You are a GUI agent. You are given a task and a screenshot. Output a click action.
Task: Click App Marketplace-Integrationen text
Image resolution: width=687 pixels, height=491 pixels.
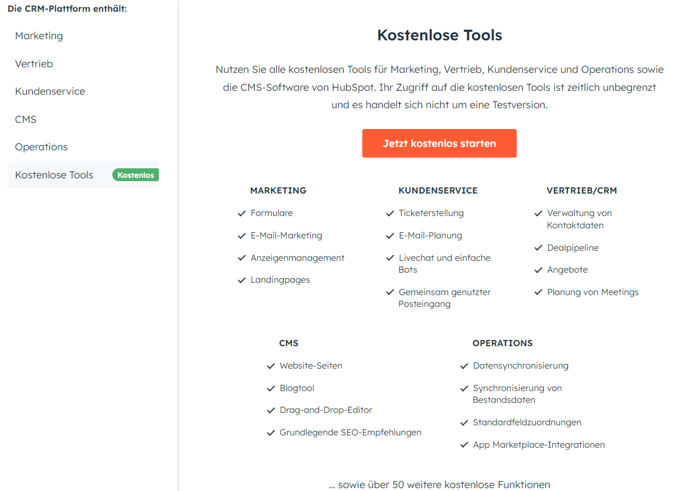click(539, 445)
